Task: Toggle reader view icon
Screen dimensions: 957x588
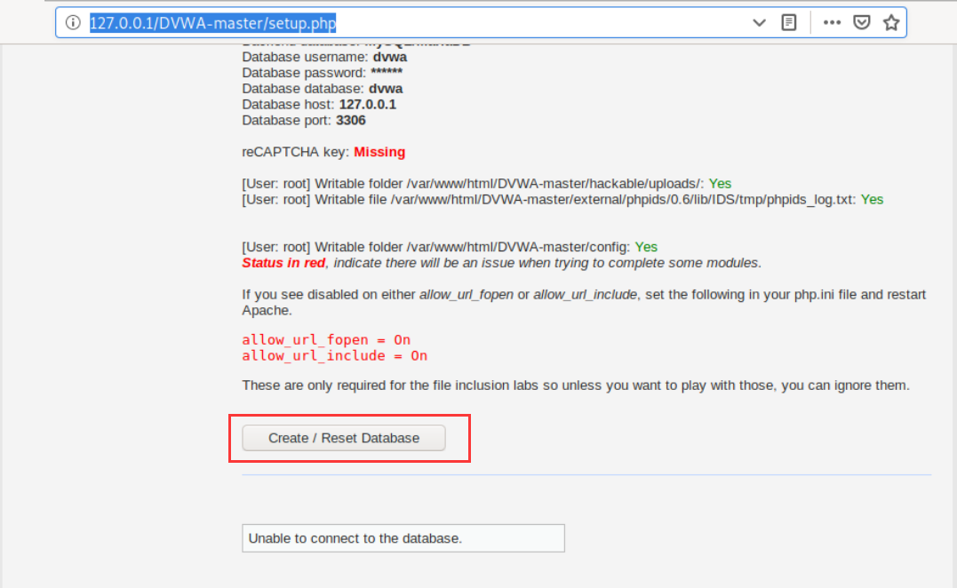Action: point(788,22)
